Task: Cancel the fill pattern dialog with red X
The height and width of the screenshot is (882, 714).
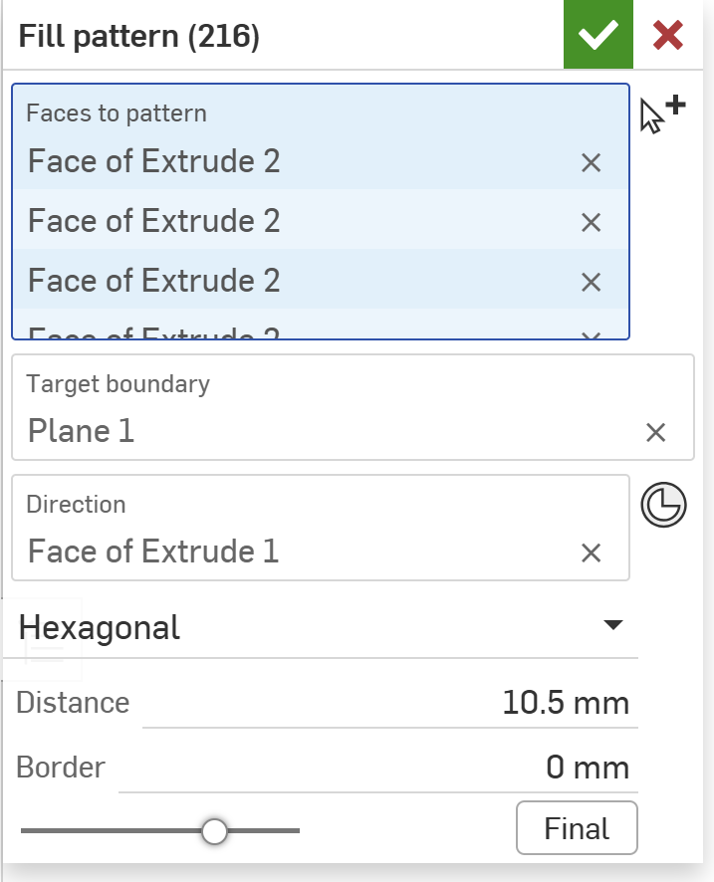Action: point(667,36)
